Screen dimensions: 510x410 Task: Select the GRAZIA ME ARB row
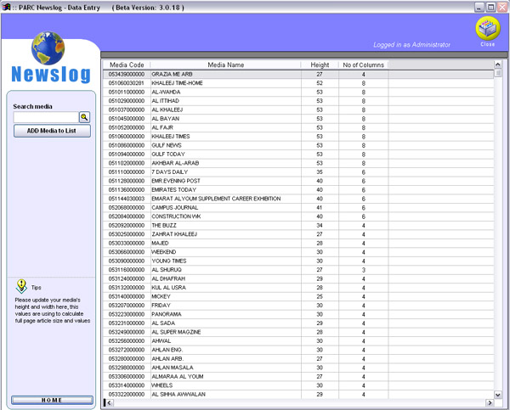tap(298, 75)
